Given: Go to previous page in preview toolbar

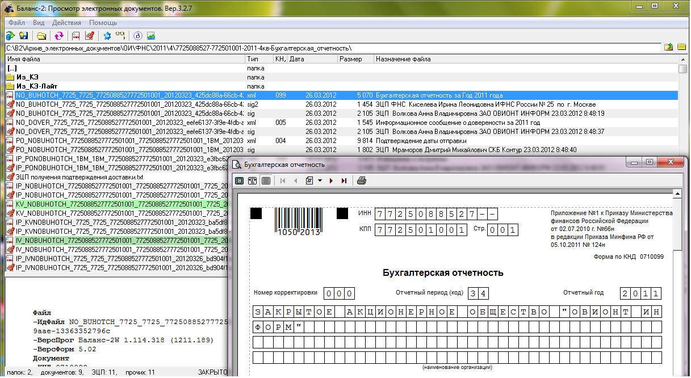Looking at the screenshot, I should pos(295,181).
